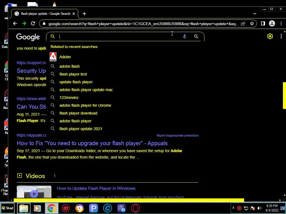This screenshot has height=214, width=286.
Task: Open the red gear taskbar app
Action: (65, 208)
